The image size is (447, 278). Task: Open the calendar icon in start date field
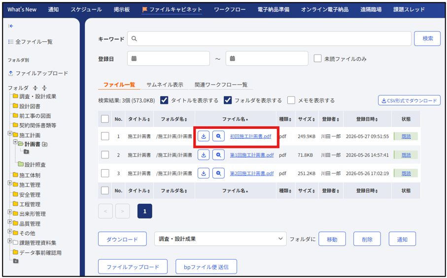[134, 59]
